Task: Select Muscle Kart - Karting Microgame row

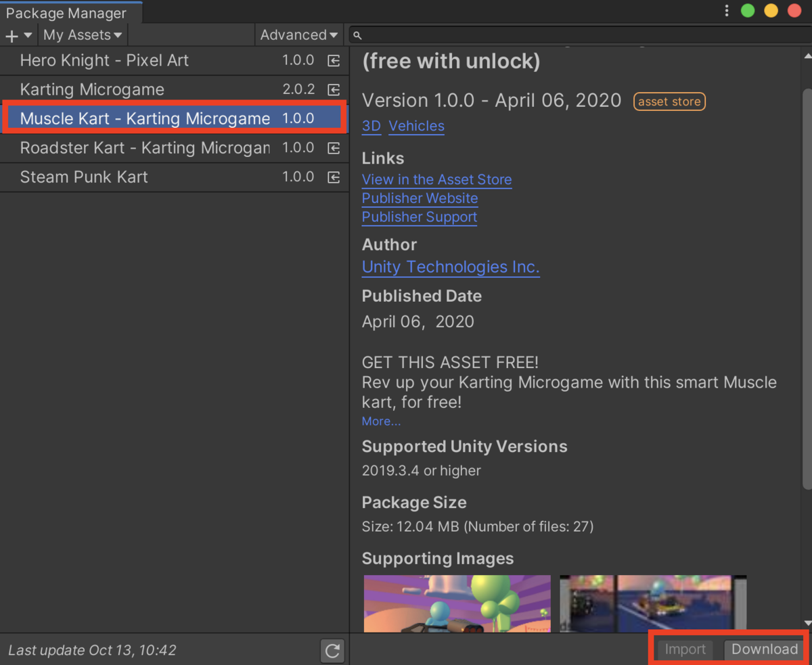Action: [x=175, y=118]
